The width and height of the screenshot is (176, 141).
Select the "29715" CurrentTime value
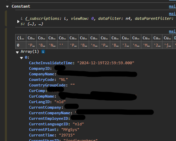(x=67, y=135)
